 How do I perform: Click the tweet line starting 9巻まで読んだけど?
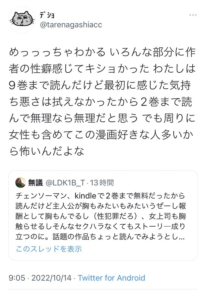click(x=100, y=85)
